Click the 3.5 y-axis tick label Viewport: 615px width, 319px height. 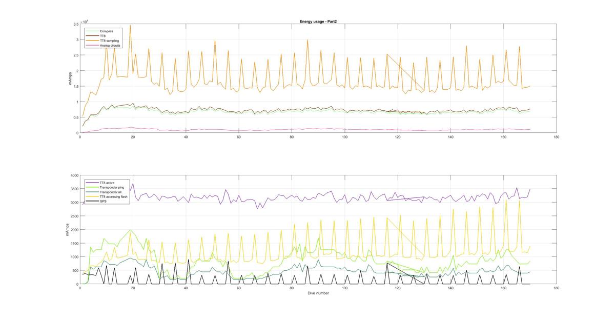click(x=76, y=24)
